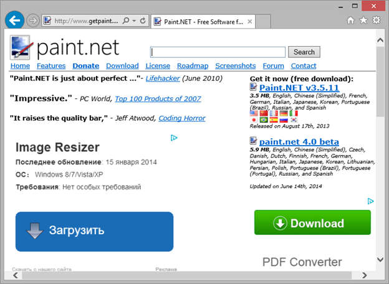The width and height of the screenshot is (389, 284).
Task: Open the browser Home icon
Action: coord(350,21)
